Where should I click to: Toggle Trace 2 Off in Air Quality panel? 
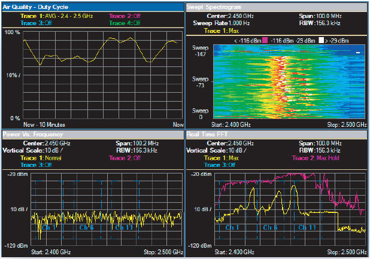click(x=123, y=16)
